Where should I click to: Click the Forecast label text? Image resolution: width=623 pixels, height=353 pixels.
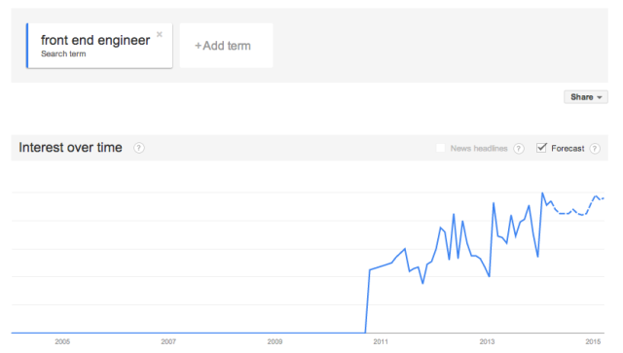point(568,149)
